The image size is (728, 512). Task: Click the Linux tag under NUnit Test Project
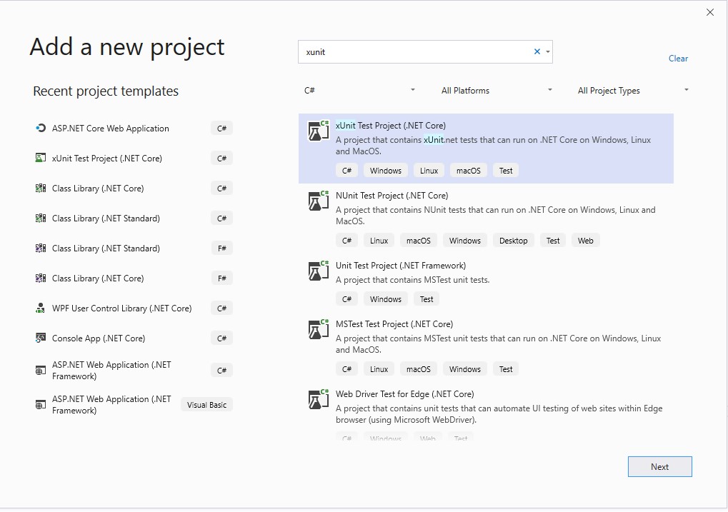tap(379, 241)
